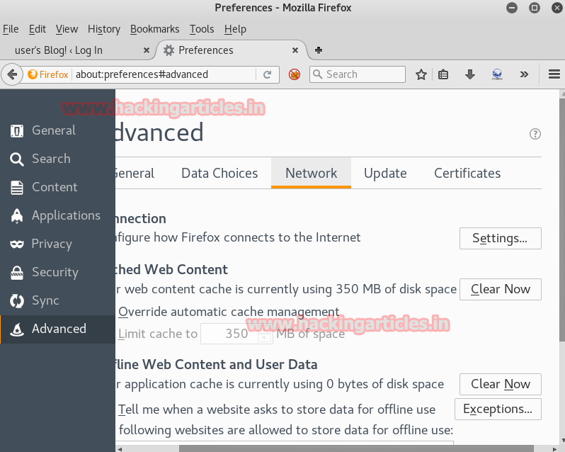This screenshot has height=452, width=565.
Task: Click horizontal scrollbar right arrow
Action: (554, 448)
